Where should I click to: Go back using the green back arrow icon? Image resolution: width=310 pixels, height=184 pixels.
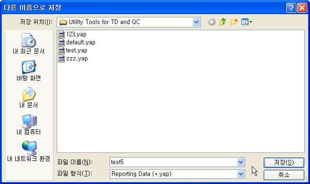[212, 22]
